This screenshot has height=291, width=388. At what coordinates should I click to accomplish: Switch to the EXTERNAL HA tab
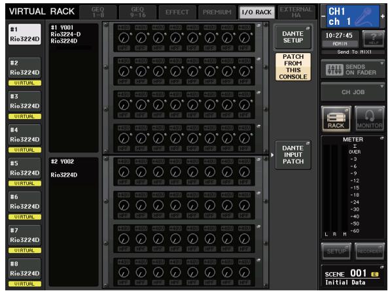(296, 12)
